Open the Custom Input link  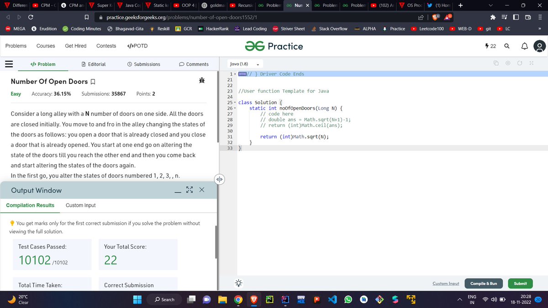(446, 283)
